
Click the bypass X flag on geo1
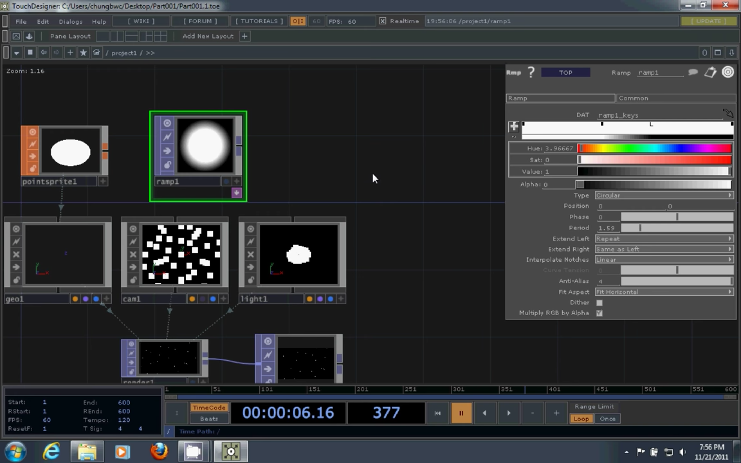pyautogui.click(x=16, y=254)
